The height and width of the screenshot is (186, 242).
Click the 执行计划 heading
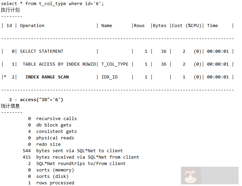pos(11,10)
